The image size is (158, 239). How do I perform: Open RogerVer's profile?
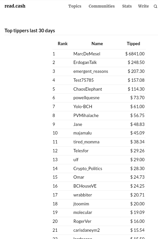click(82, 221)
